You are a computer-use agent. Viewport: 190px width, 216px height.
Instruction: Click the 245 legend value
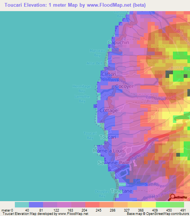98,210
